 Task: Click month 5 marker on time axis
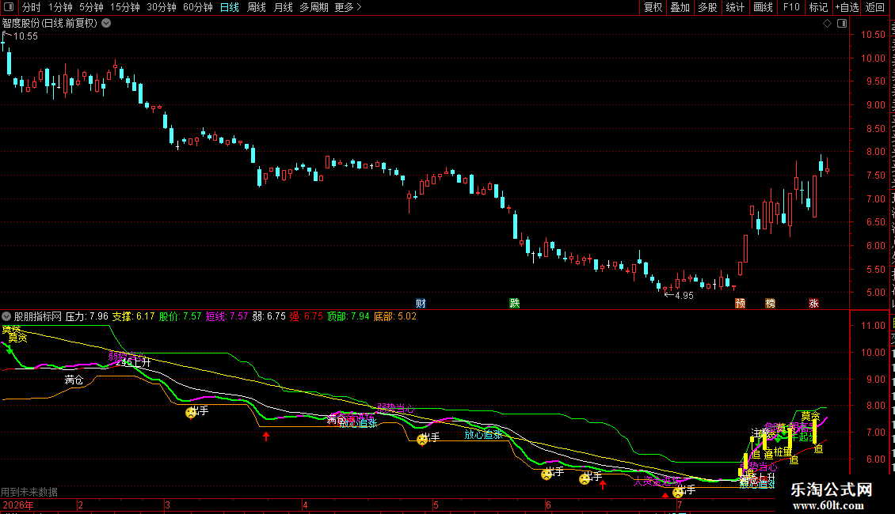pyautogui.click(x=436, y=505)
